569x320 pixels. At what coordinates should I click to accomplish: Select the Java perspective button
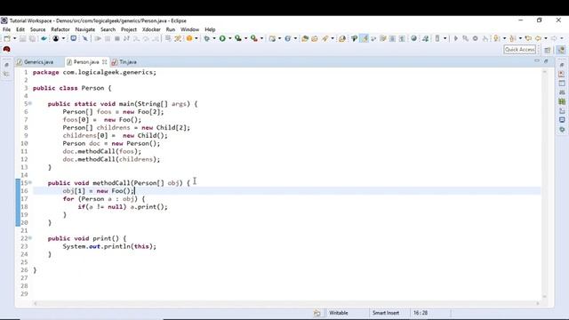(x=561, y=50)
